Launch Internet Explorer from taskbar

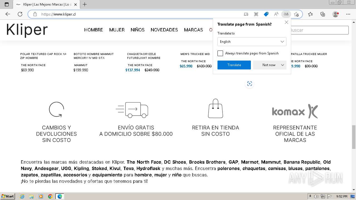(x=22, y=196)
